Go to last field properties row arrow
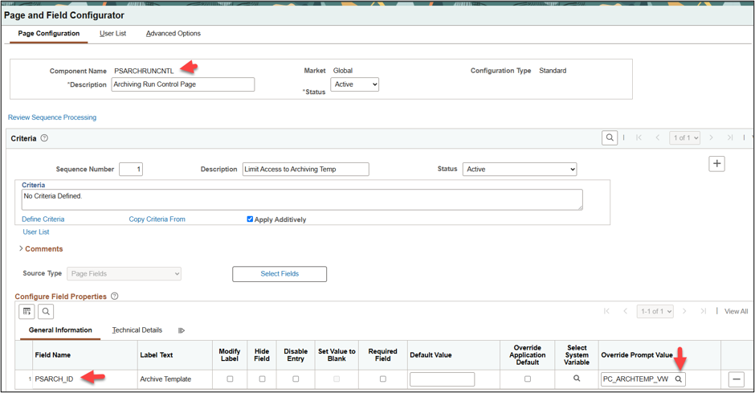 (x=704, y=311)
